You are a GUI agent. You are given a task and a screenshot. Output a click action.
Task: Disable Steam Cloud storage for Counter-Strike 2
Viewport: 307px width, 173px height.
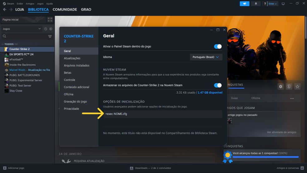pos(218,85)
